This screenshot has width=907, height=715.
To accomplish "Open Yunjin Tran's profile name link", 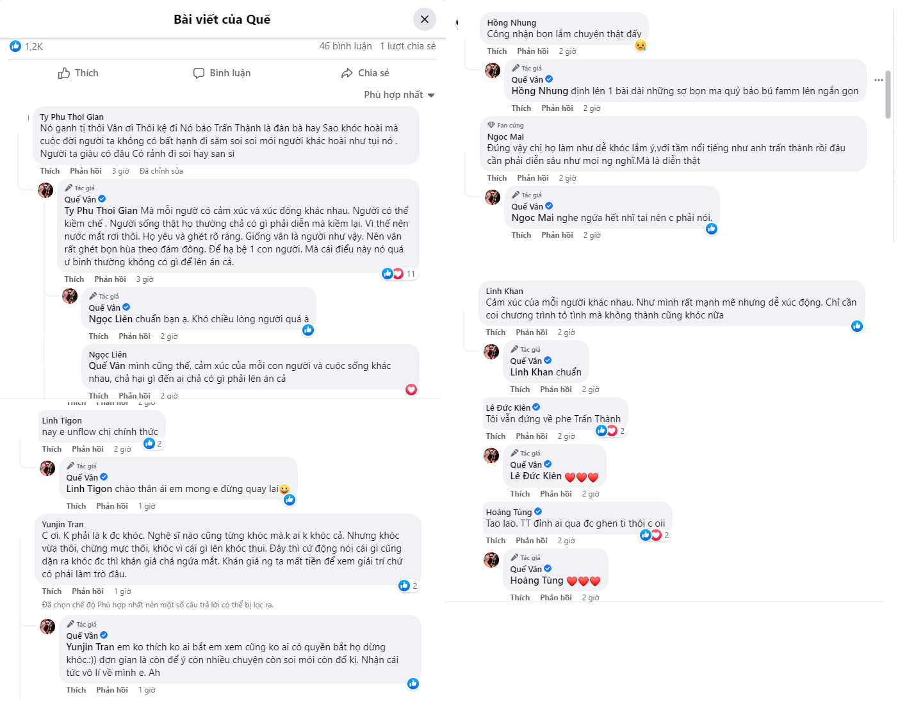I will click(62, 524).
